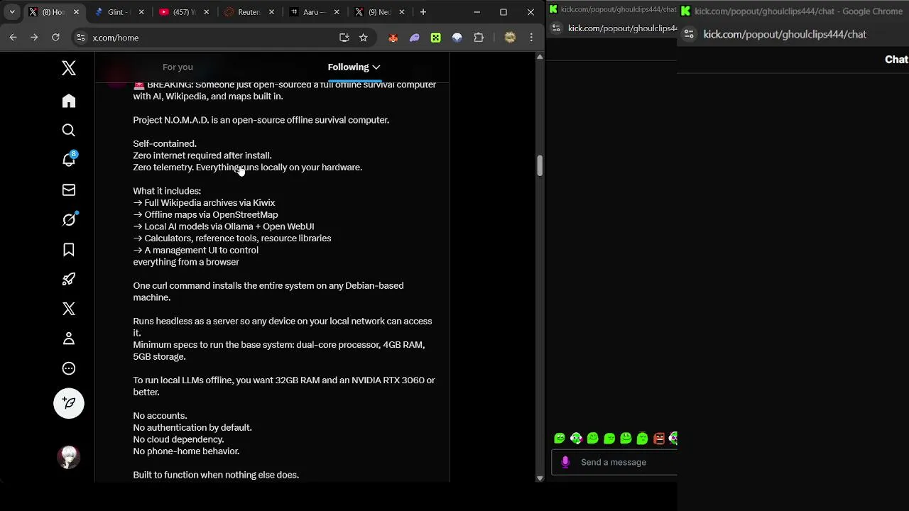Open the blue-white round extension icon
Screen dimensions: 909x511
[457, 38]
